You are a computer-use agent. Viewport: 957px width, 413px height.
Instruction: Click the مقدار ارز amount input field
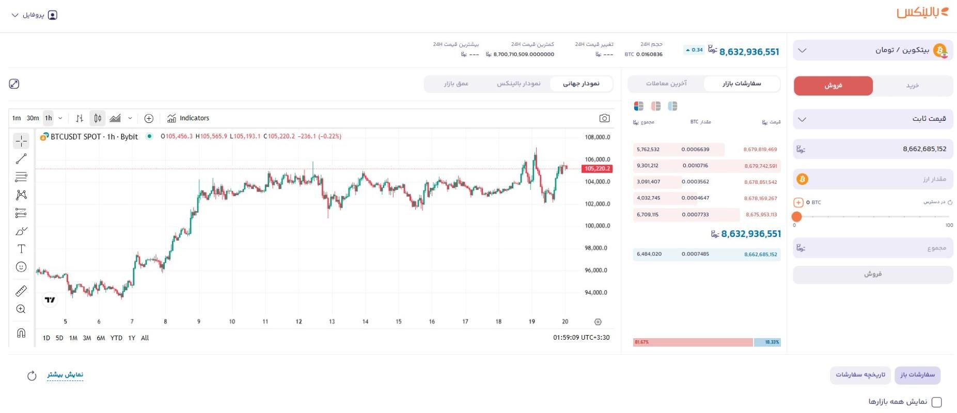[x=873, y=179]
